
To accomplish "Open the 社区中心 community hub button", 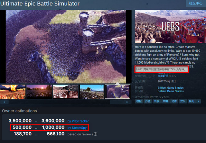I will coord(195,4).
